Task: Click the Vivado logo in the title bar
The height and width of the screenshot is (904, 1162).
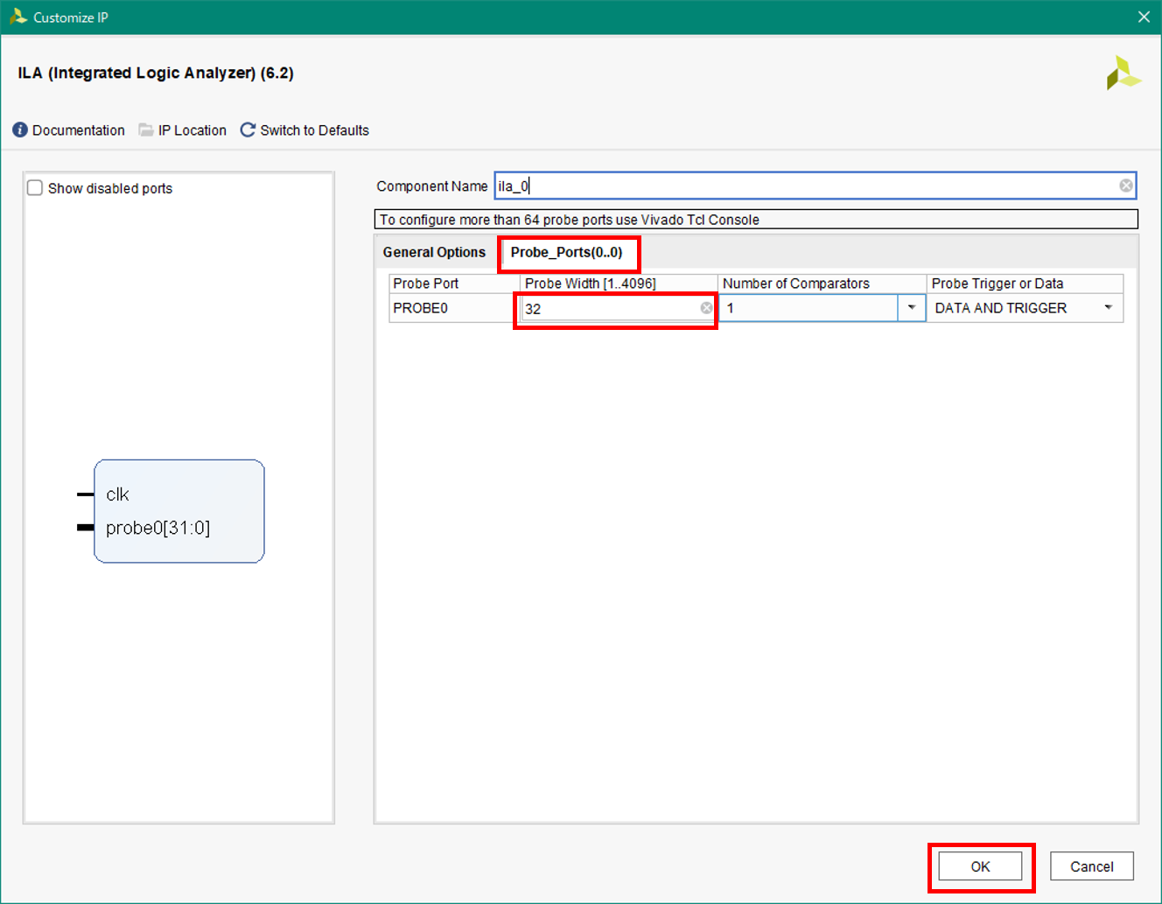Action: [x=17, y=17]
